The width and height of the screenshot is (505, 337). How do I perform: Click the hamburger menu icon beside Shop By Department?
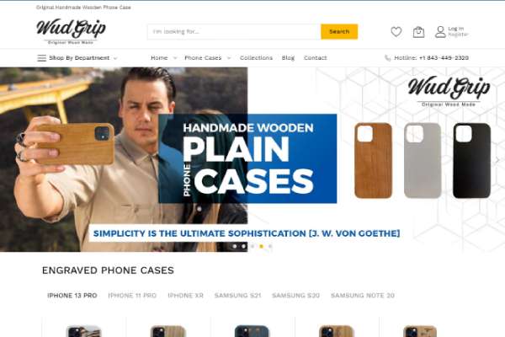41,58
